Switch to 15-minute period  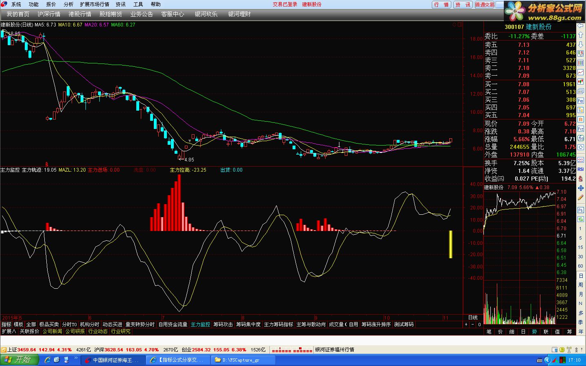coord(581,247)
